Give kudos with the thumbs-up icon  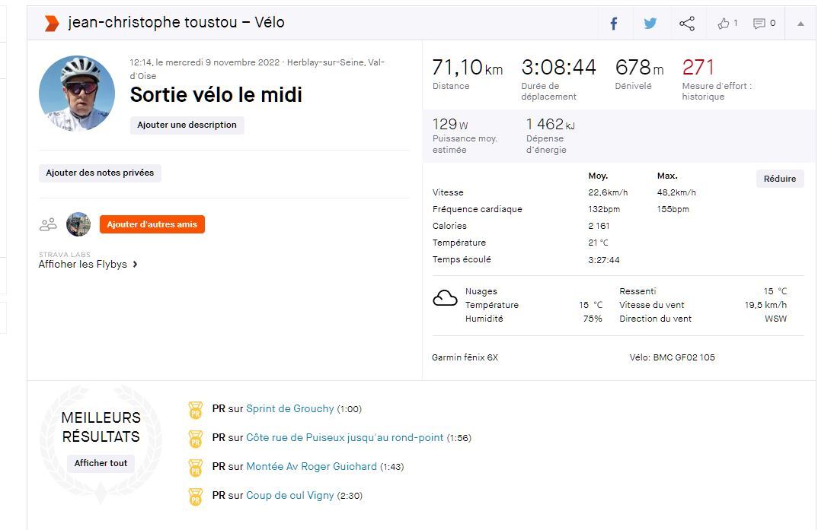click(724, 24)
